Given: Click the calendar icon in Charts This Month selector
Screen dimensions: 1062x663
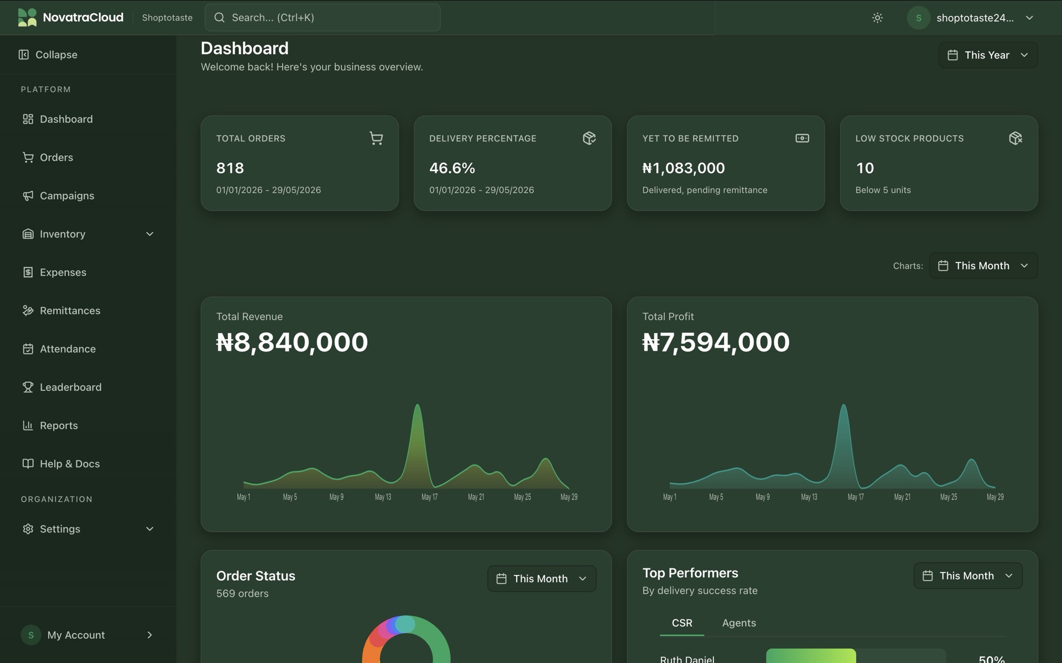Looking at the screenshot, I should 943,266.
